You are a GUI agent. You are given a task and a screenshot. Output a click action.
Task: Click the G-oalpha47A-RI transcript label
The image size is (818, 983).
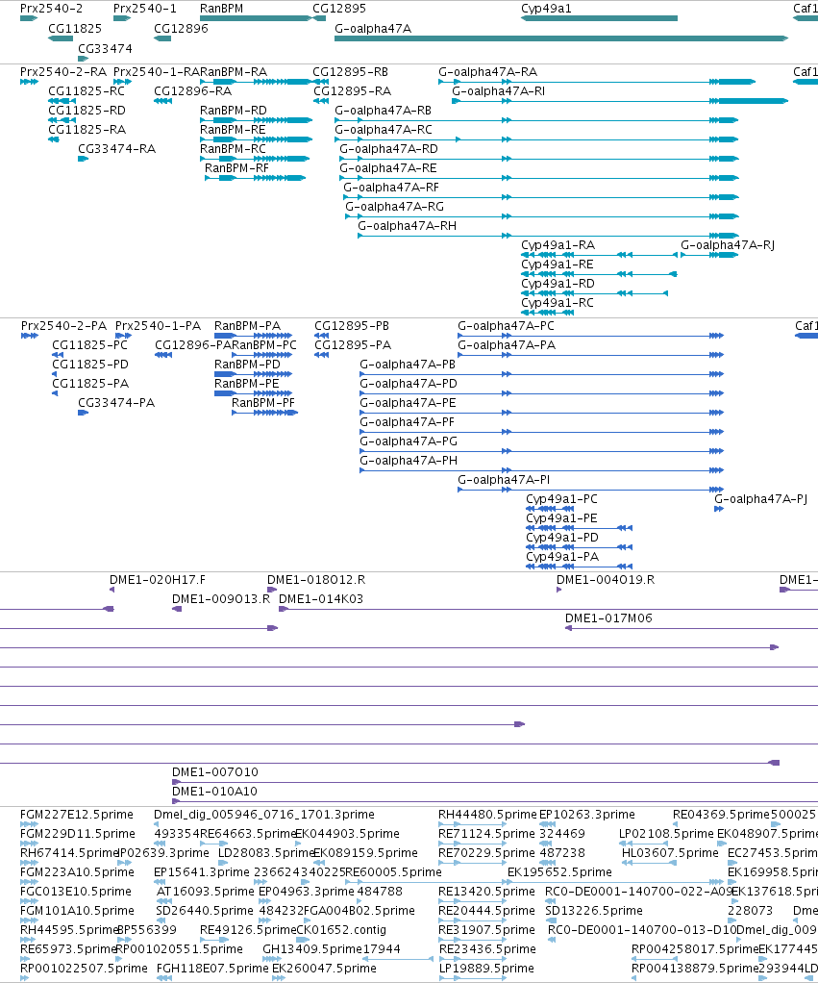499,91
